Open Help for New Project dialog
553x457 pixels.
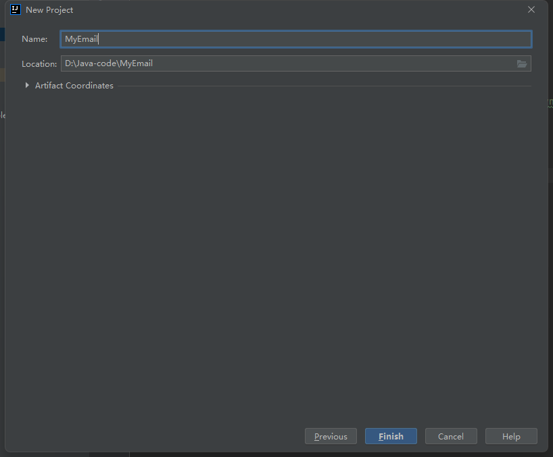511,436
